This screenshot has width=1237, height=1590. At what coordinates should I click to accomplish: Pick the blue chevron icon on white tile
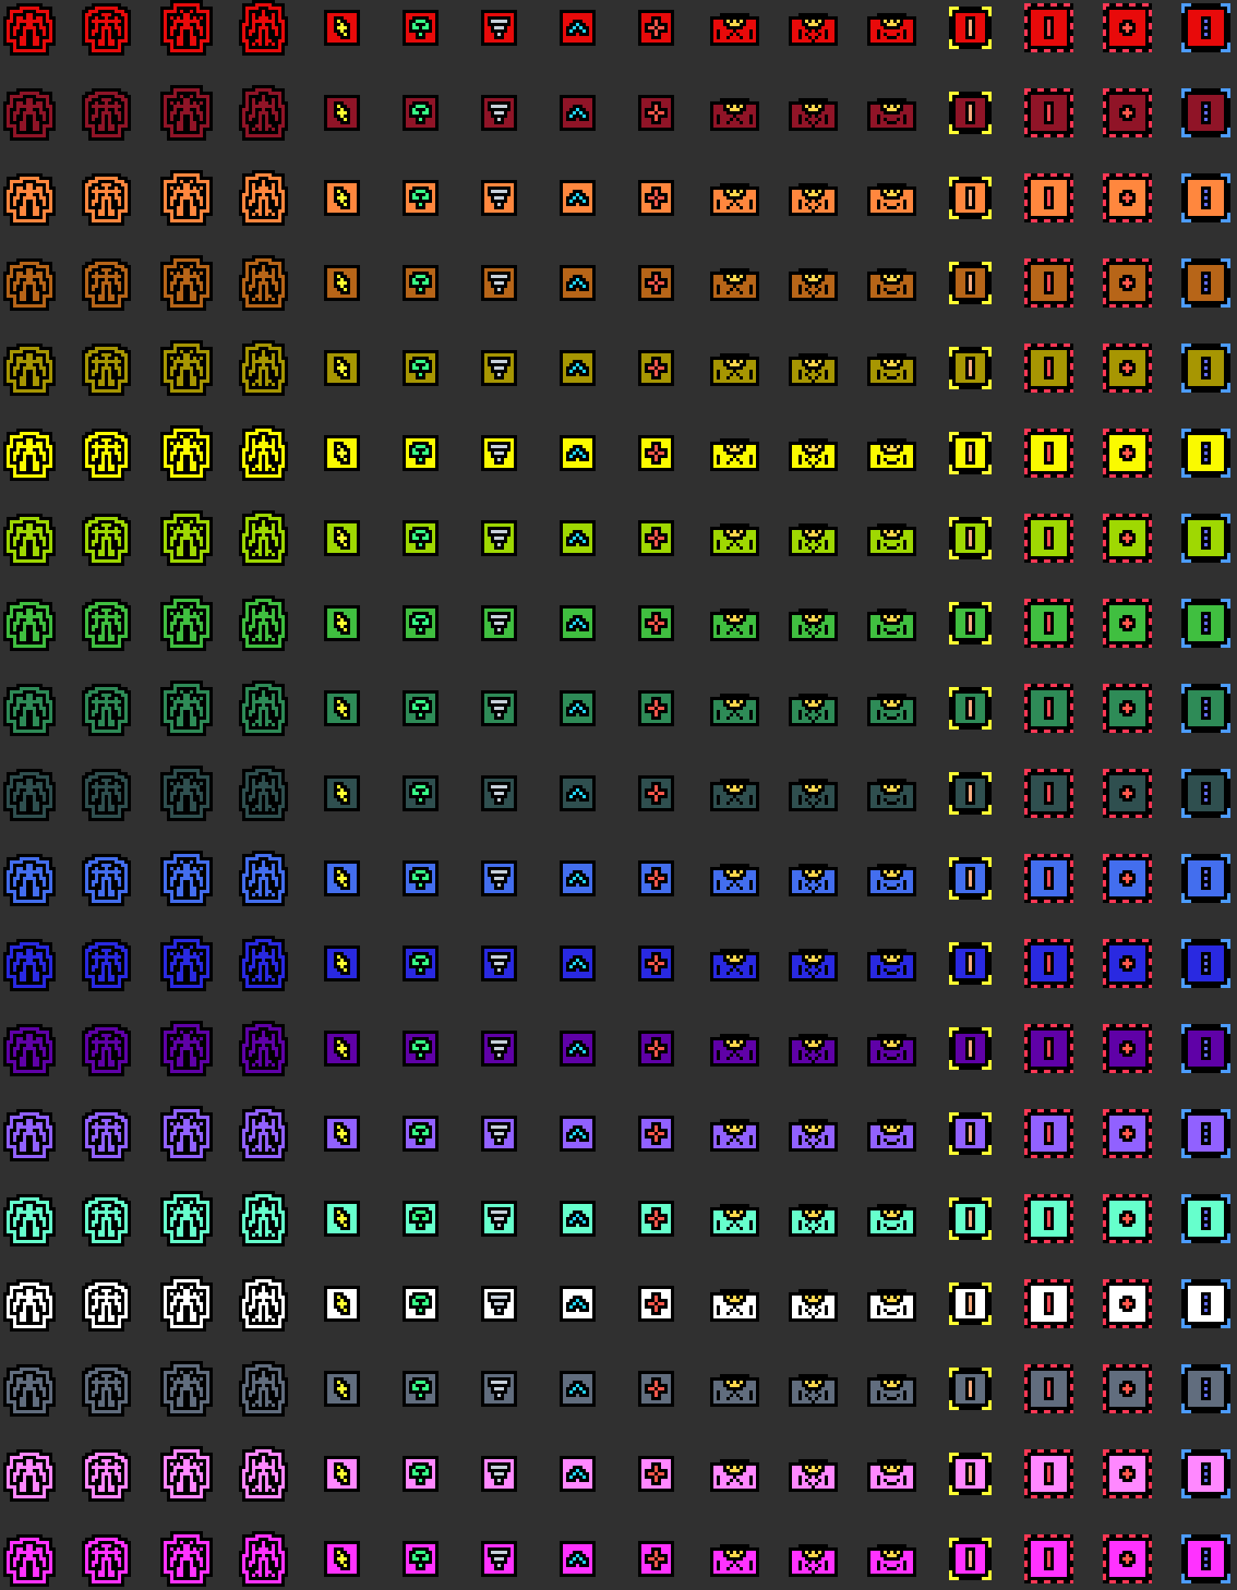[578, 1305]
